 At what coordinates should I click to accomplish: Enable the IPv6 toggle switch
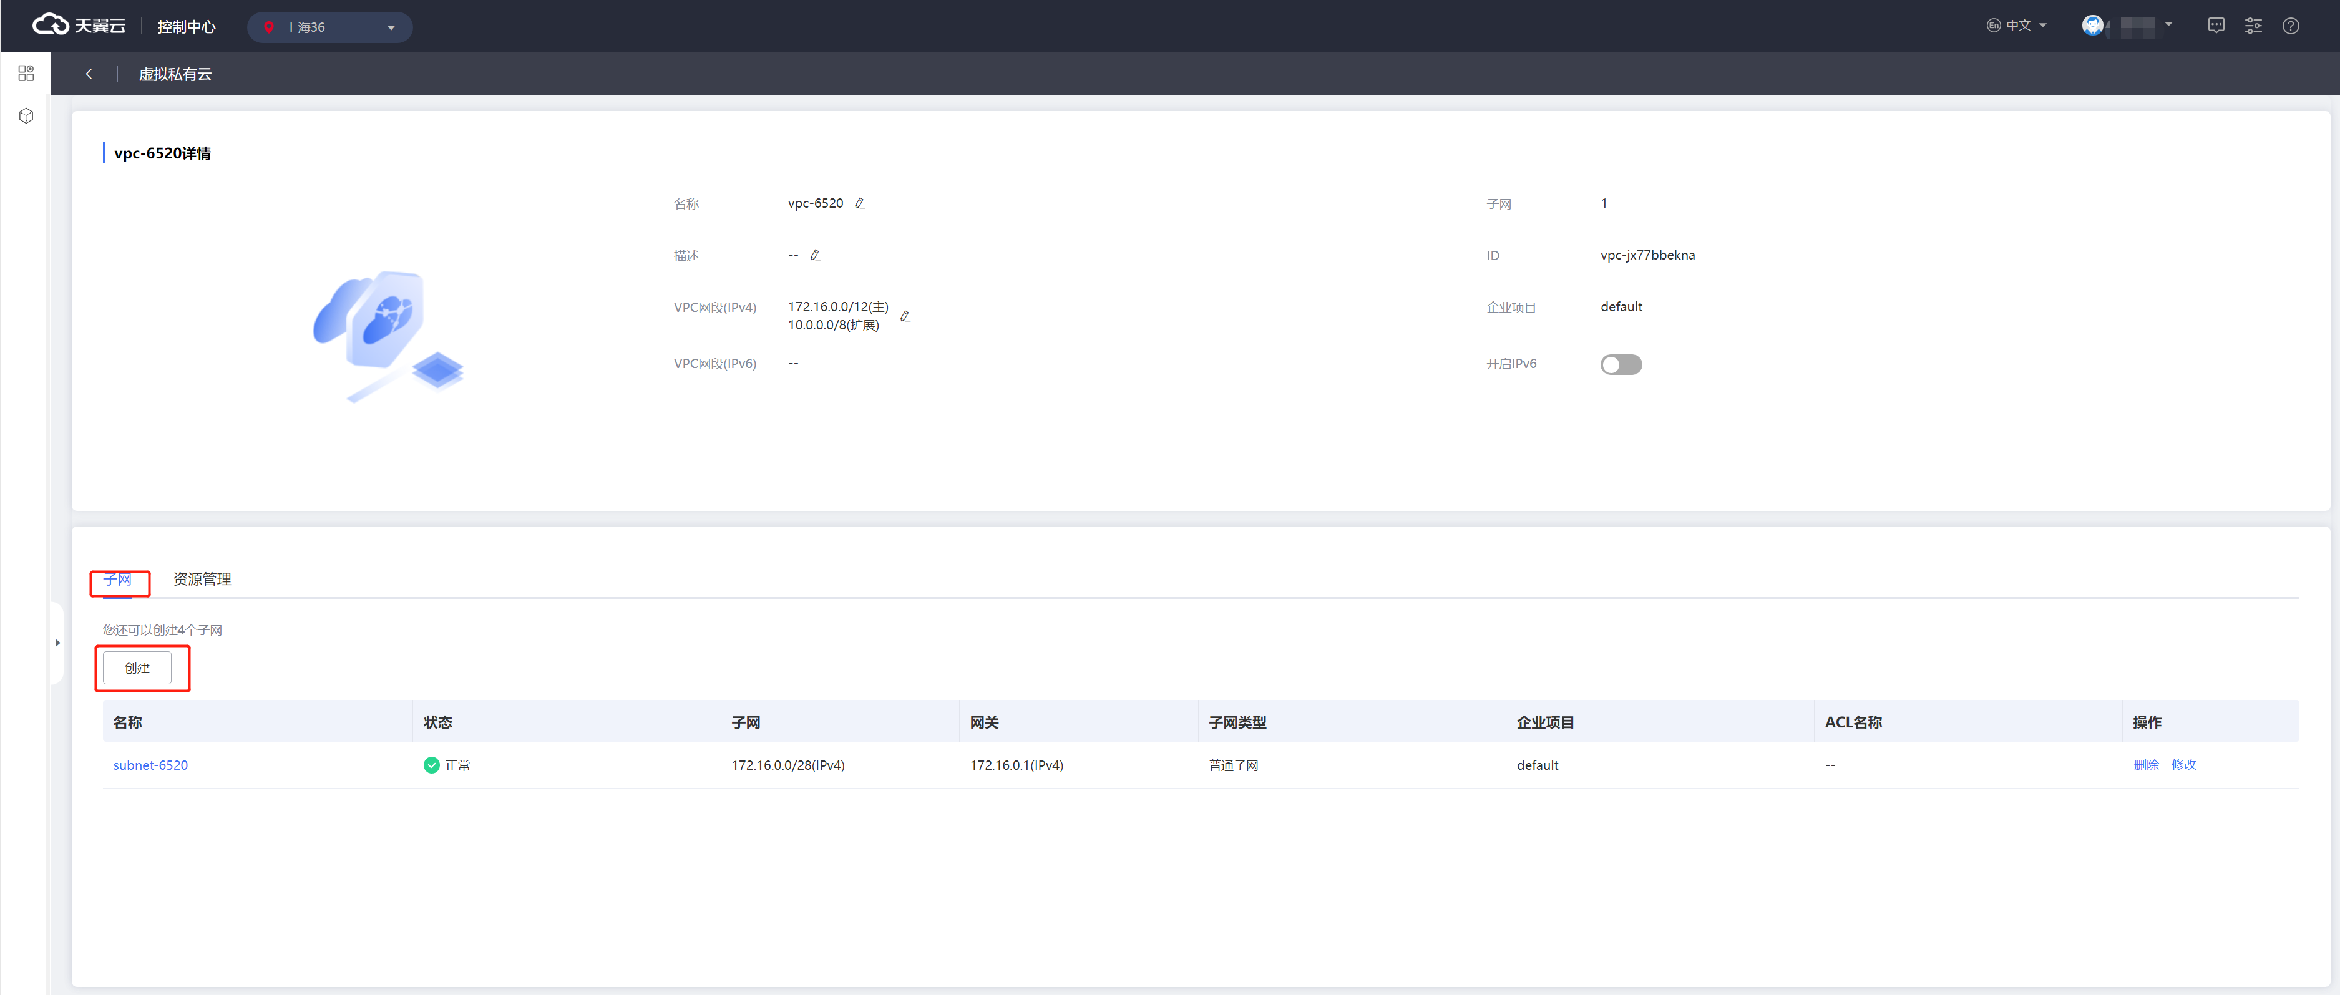1621,364
